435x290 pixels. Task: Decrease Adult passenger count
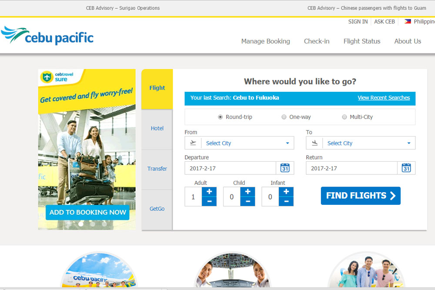point(209,201)
